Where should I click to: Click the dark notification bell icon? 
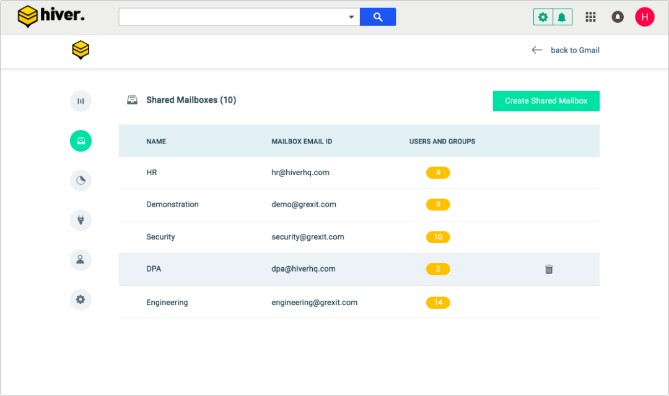pos(618,17)
